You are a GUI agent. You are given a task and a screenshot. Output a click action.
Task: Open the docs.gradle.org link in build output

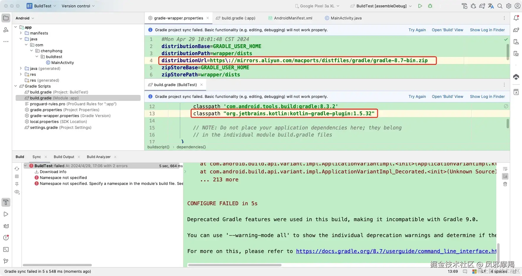pos(396,251)
